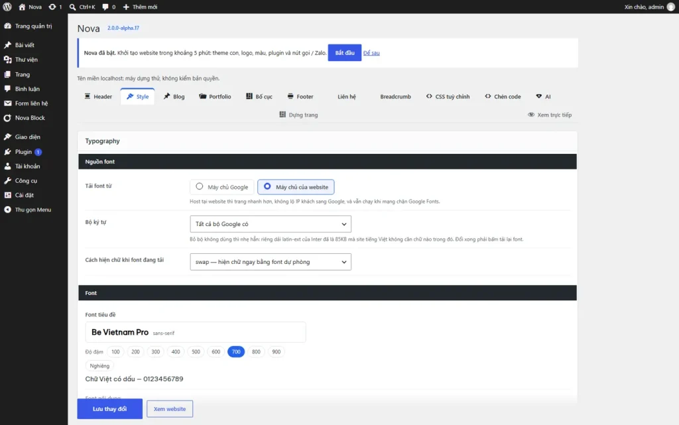
Task: Open the Be Vietnam Pro font picker
Action: (196, 332)
